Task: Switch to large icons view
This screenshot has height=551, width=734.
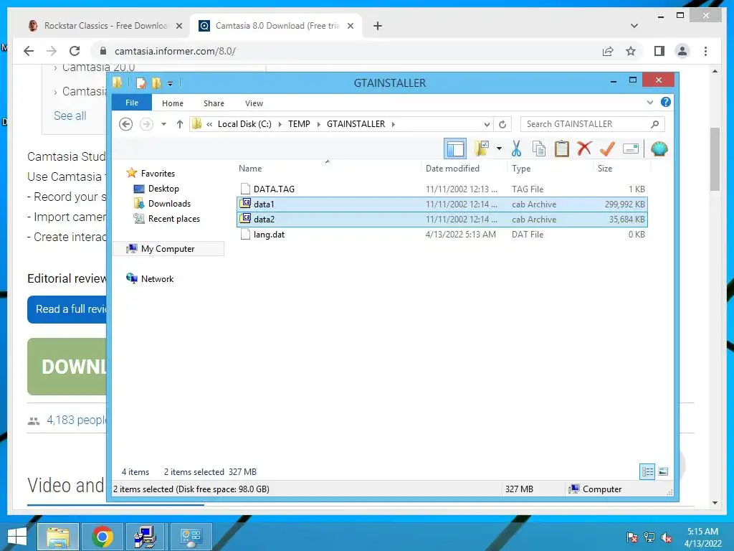Action: click(663, 471)
